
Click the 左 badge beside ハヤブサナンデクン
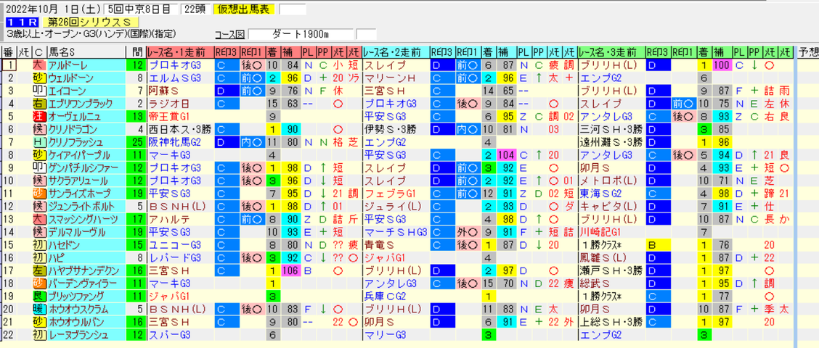click(x=38, y=270)
